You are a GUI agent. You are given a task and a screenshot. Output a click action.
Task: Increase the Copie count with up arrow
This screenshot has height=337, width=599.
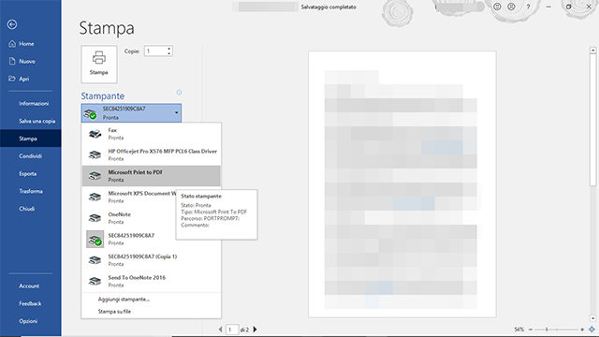click(168, 49)
